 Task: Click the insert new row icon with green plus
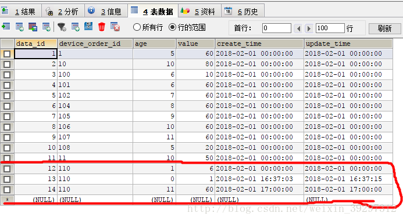(x=75, y=27)
